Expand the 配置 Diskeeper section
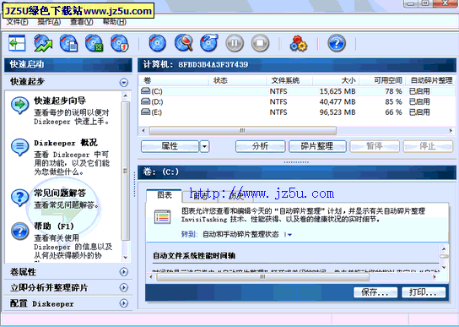 click(124, 303)
